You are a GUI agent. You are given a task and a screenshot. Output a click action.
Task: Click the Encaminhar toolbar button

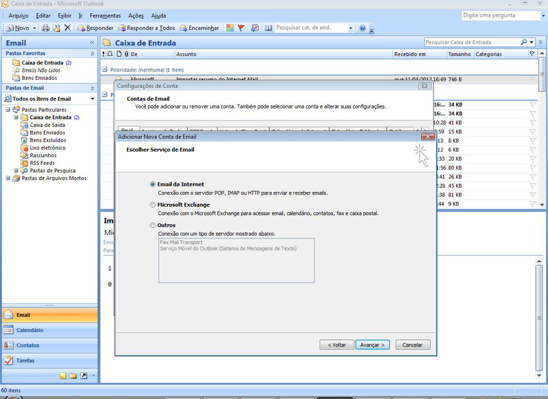(x=199, y=28)
